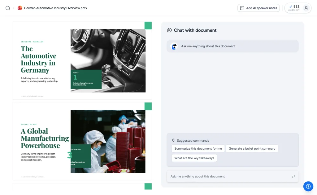Select The Automotive Industry in Germany slide
Image resolution: width=317 pixels, height=195 pixels.
pos(82,61)
